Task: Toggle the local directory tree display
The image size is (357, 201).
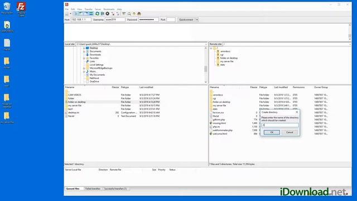Action: click(x=81, y=13)
